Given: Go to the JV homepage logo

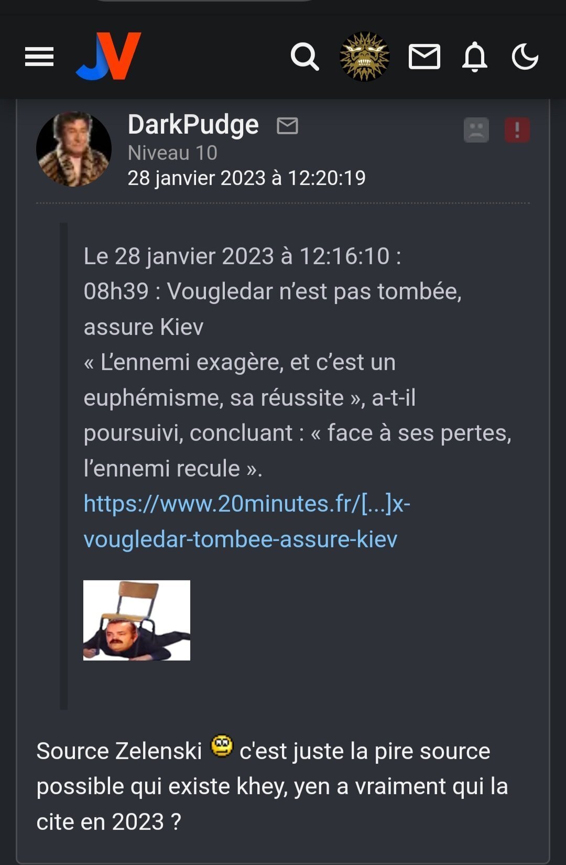Looking at the screenshot, I should click(x=108, y=56).
